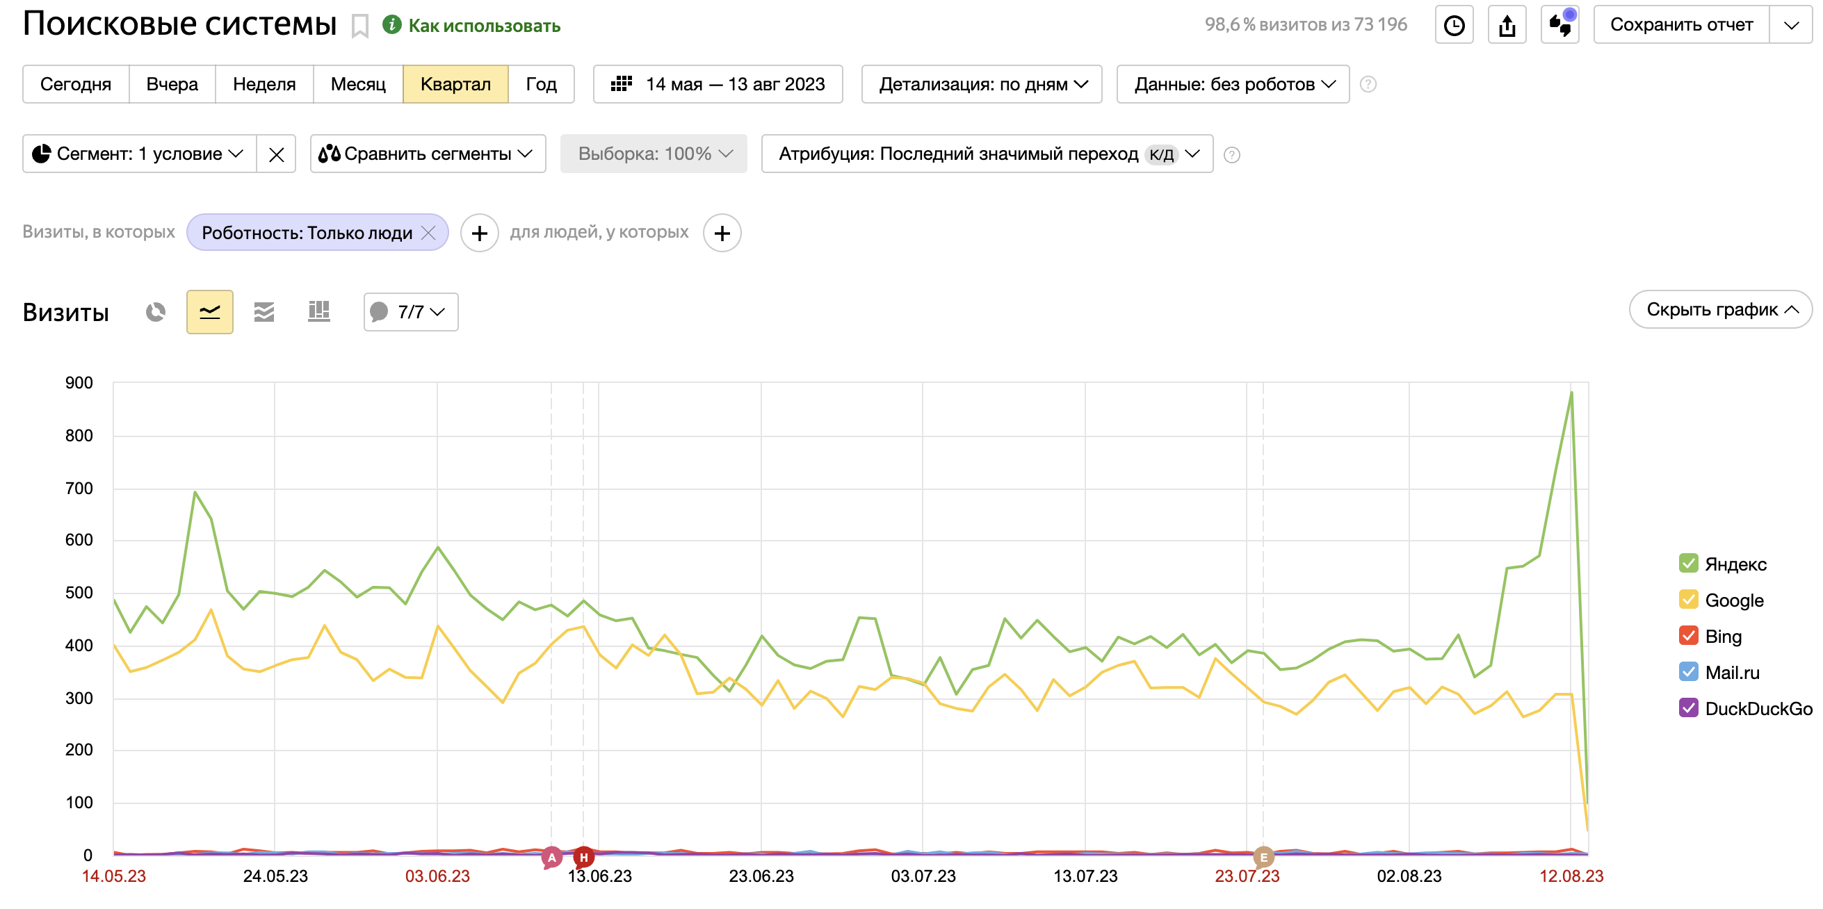Disable the DuckDuckGo series checkbox
The image size is (1823, 909).
coord(1688,708)
